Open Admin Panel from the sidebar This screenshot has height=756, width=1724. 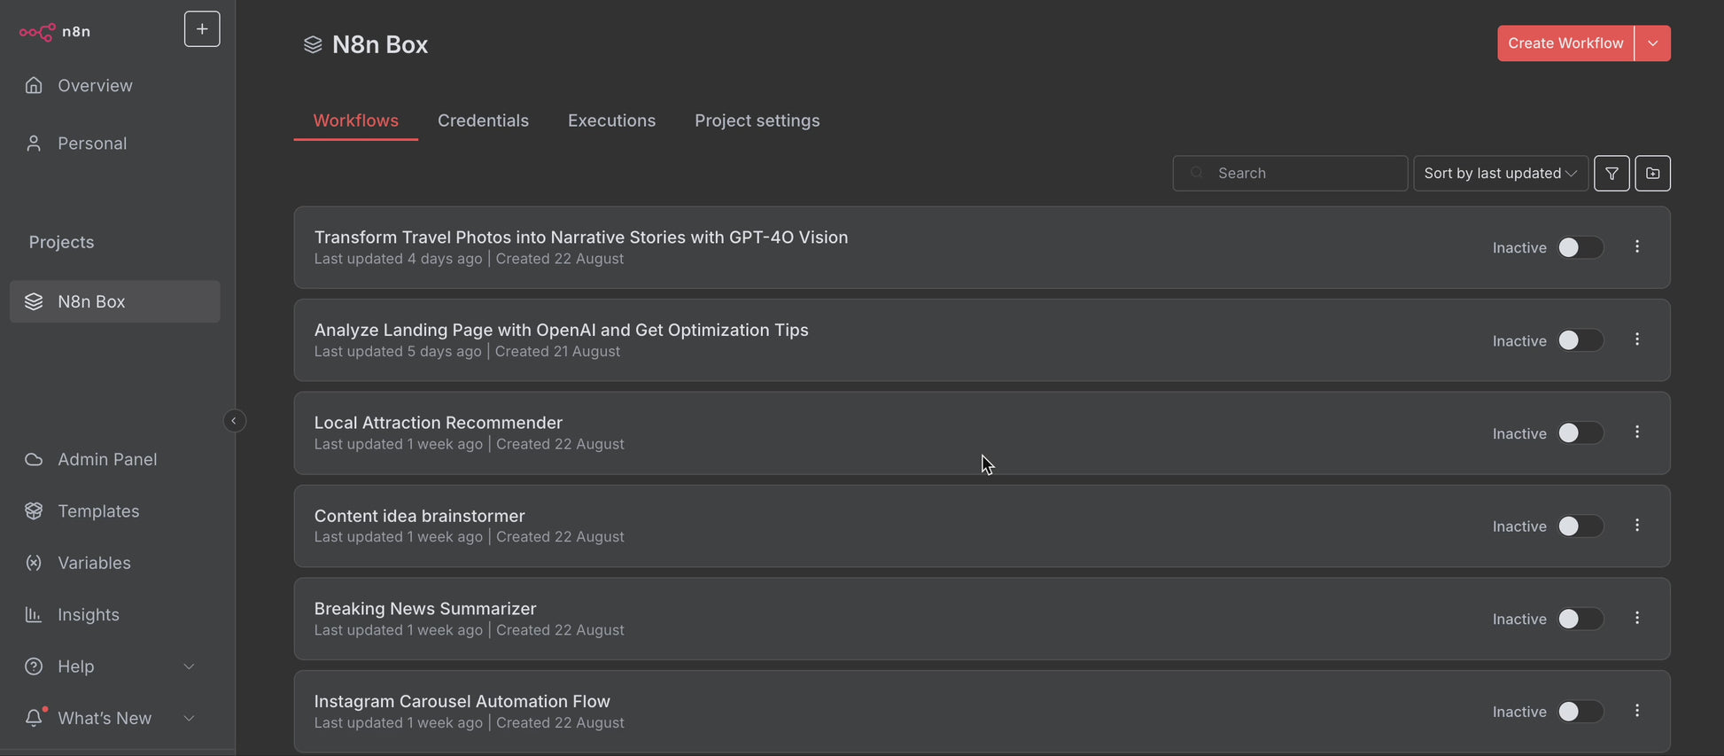tap(106, 459)
